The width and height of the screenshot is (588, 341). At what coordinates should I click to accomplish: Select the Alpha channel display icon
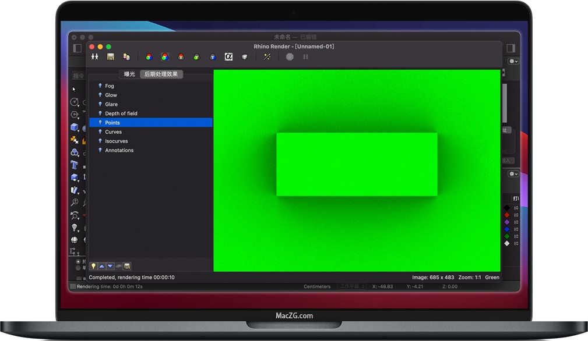pos(228,56)
